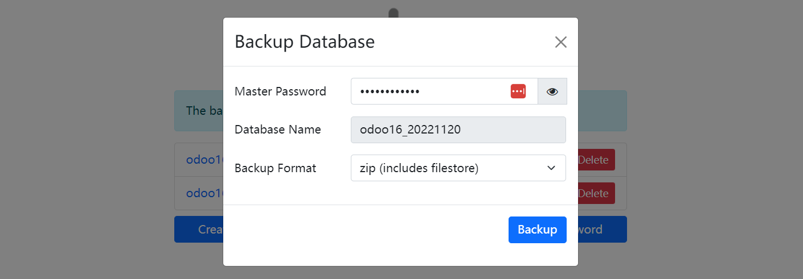Click the Database Name field odoo16_20221120
The height and width of the screenshot is (279, 803).
(458, 130)
